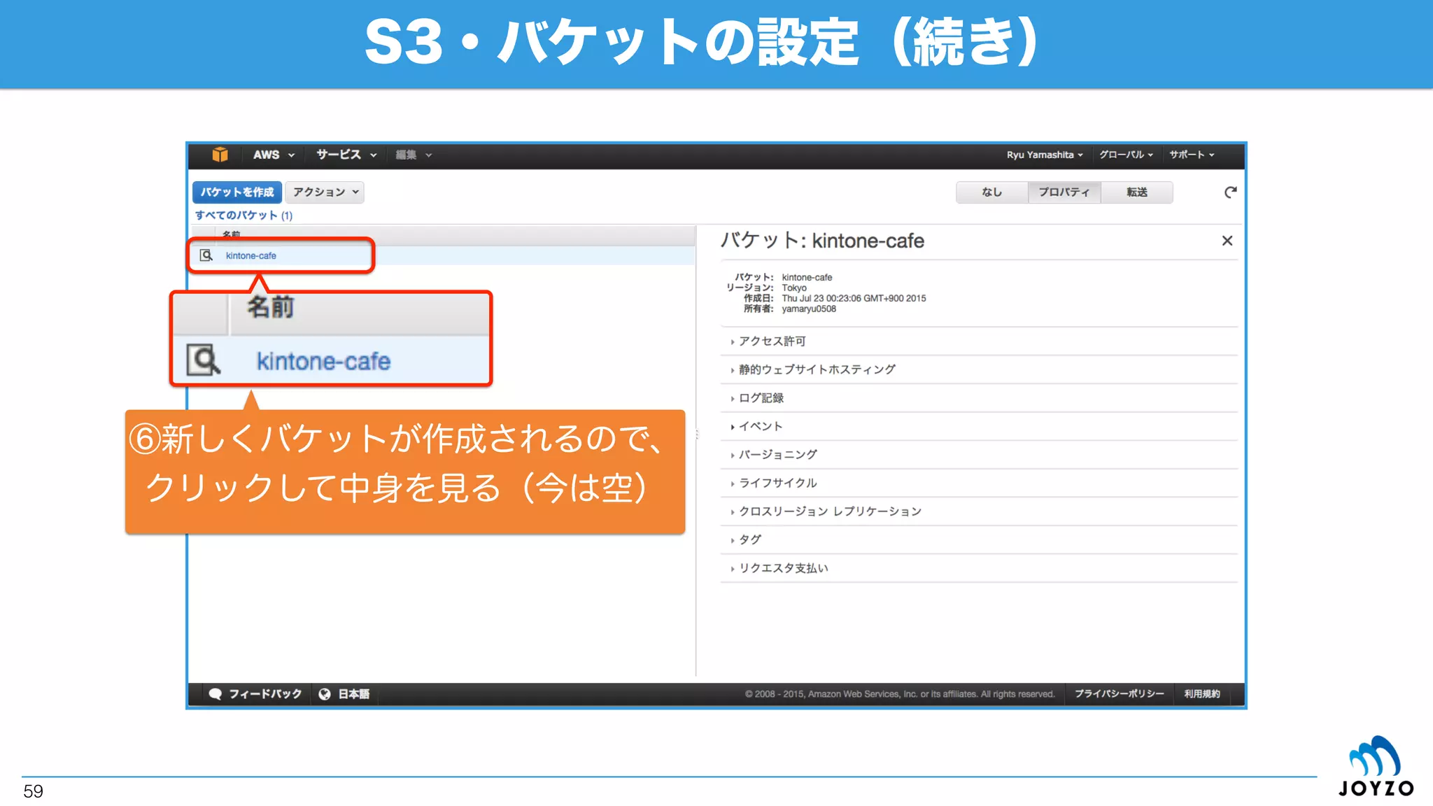Open the kintone-cafe bucket link
Viewport: 1433px width, 806px height.
251,256
